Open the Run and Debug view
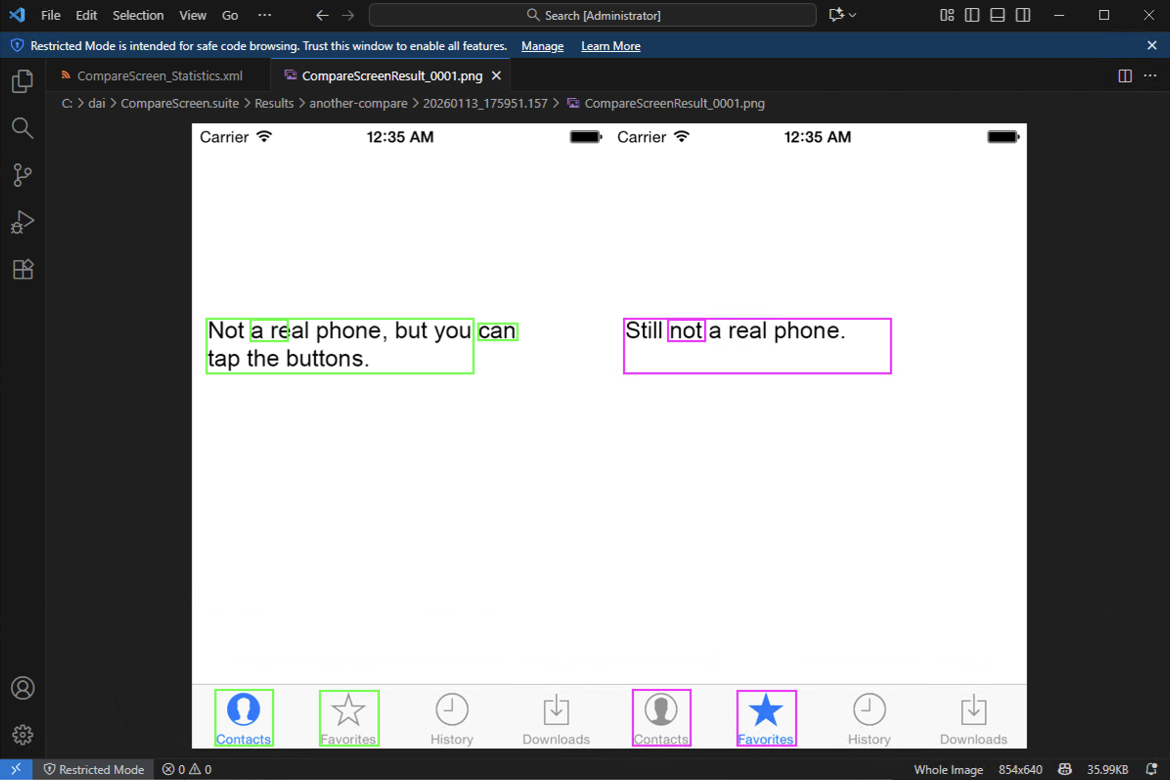Image resolution: width=1170 pixels, height=780 pixels. [x=22, y=222]
